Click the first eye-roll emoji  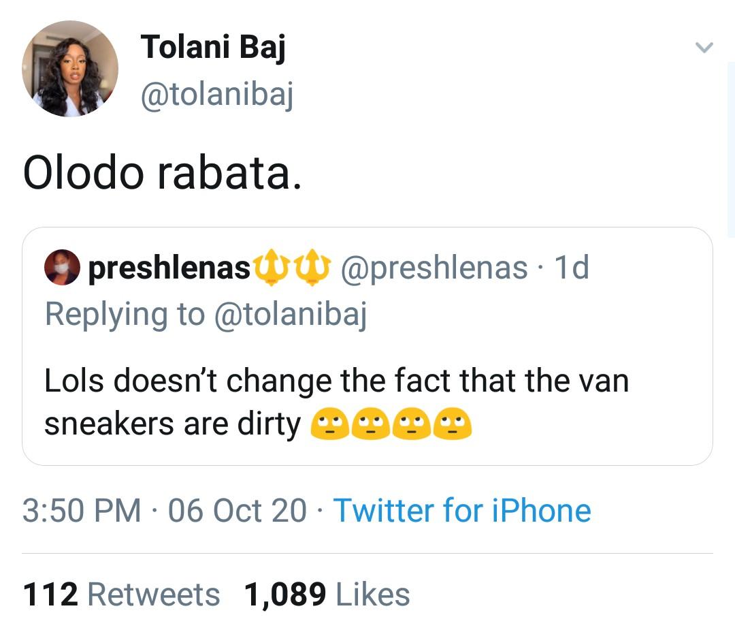(330, 424)
